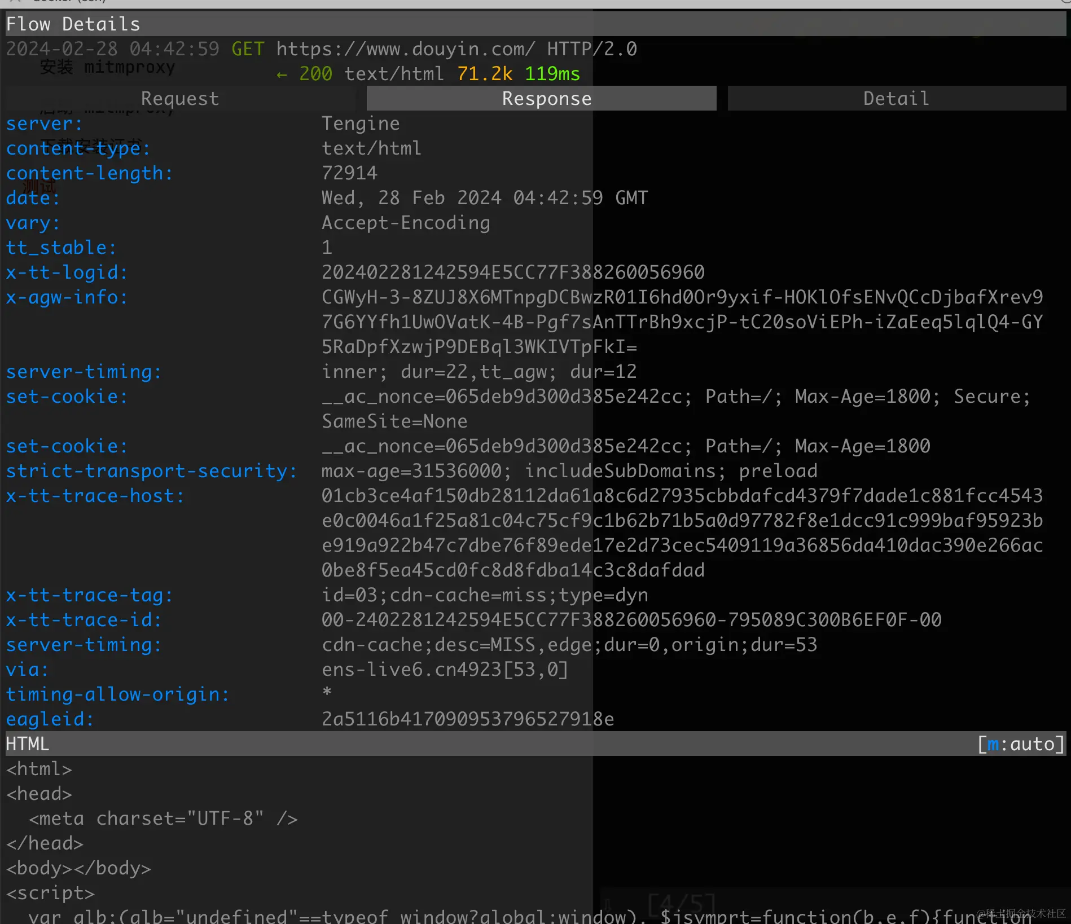Click the 200 status code
The width and height of the screenshot is (1071, 924).
click(x=315, y=74)
